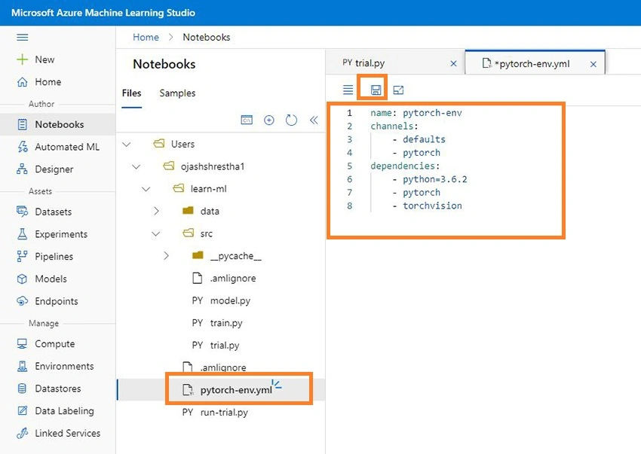Screen dimensions: 641x454
Task: Switch to the Samples tab
Action: [177, 93]
